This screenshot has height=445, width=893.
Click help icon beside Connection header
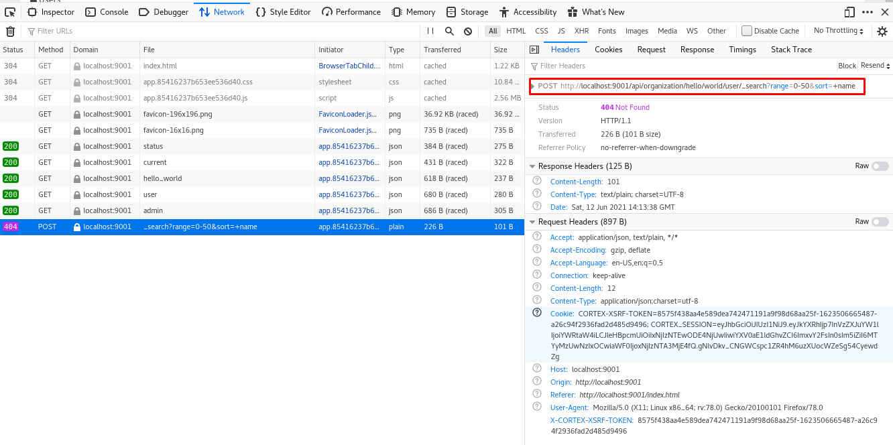coord(536,275)
